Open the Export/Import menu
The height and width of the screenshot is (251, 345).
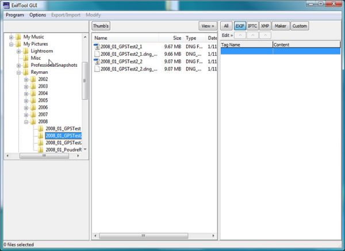coord(66,15)
